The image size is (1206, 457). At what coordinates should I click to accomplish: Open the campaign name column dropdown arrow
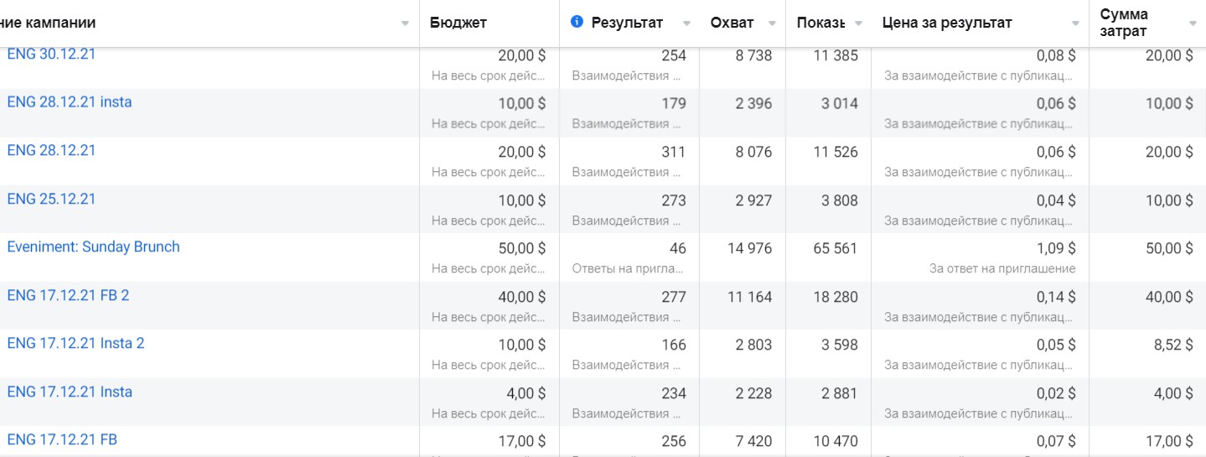point(406,23)
